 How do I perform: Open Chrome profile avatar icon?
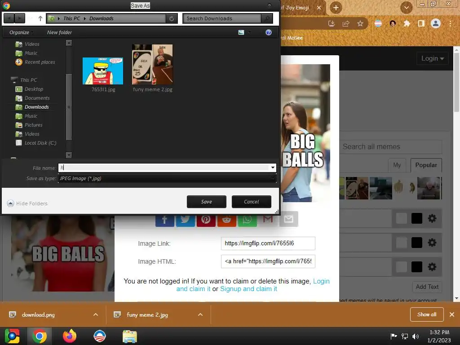coord(436,23)
